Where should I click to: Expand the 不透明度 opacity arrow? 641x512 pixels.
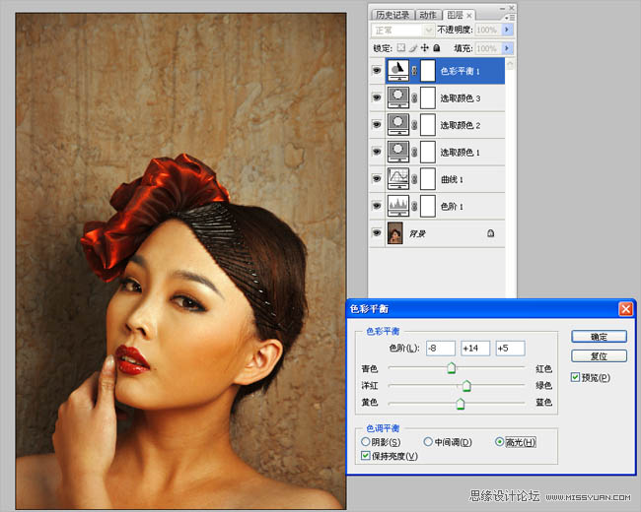tap(508, 31)
